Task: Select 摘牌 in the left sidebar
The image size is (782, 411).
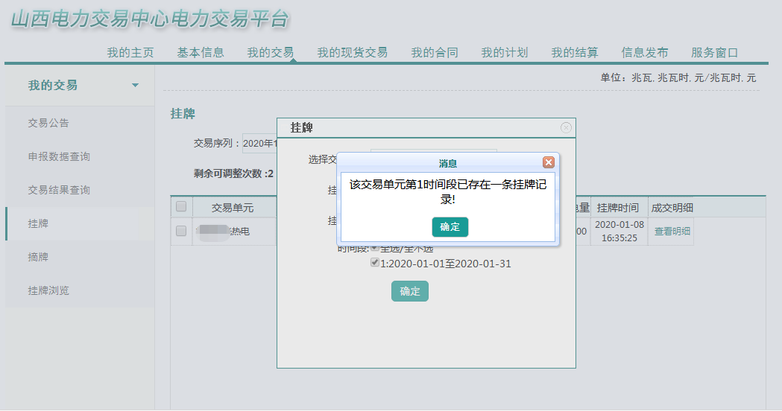Action: 38,257
